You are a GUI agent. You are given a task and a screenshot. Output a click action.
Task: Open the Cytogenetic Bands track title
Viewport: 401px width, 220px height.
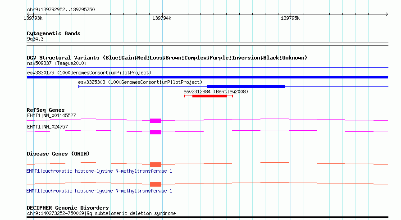click(54, 33)
